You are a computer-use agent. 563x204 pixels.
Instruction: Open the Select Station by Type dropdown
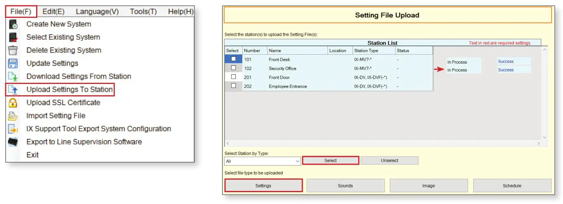click(x=262, y=161)
